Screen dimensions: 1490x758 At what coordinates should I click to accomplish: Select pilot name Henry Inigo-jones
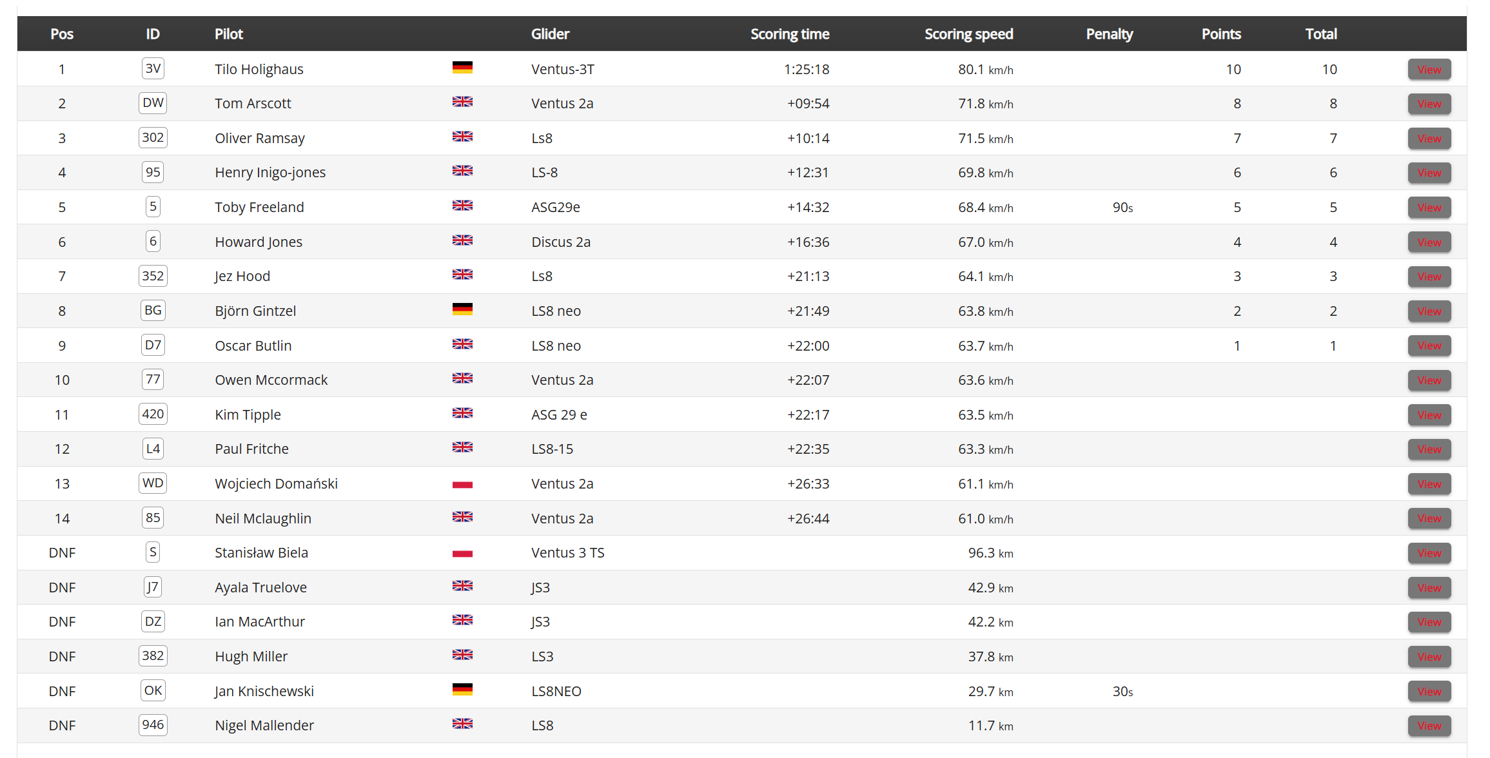point(270,173)
